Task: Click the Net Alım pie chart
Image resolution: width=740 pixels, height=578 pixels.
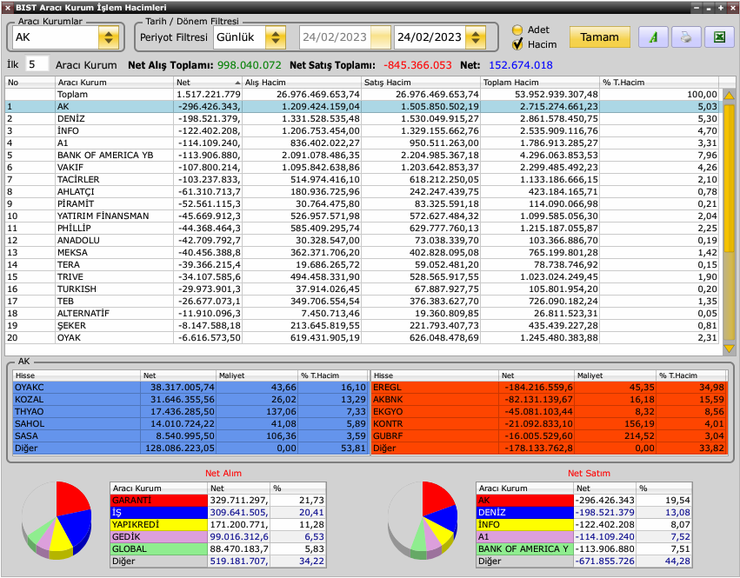Action: [57, 520]
